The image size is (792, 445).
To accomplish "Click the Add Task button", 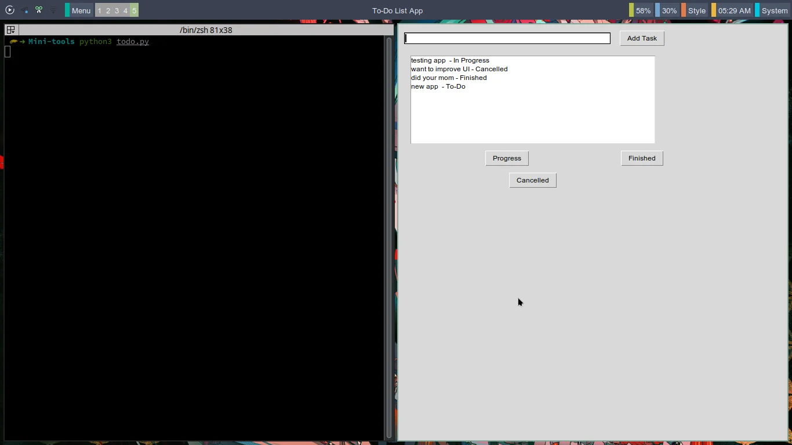I will pos(642,38).
